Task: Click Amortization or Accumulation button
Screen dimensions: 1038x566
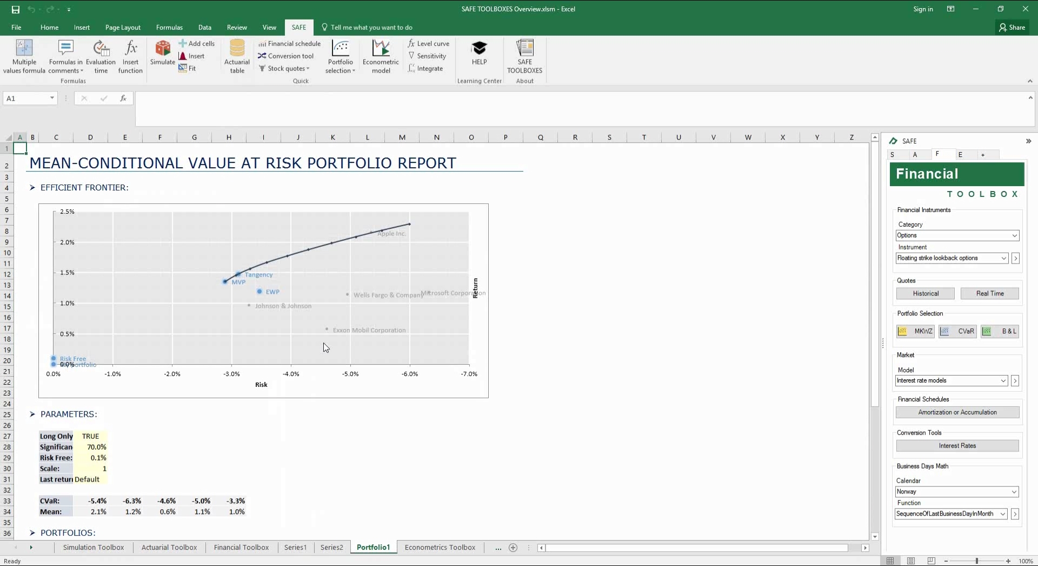Action: click(957, 412)
